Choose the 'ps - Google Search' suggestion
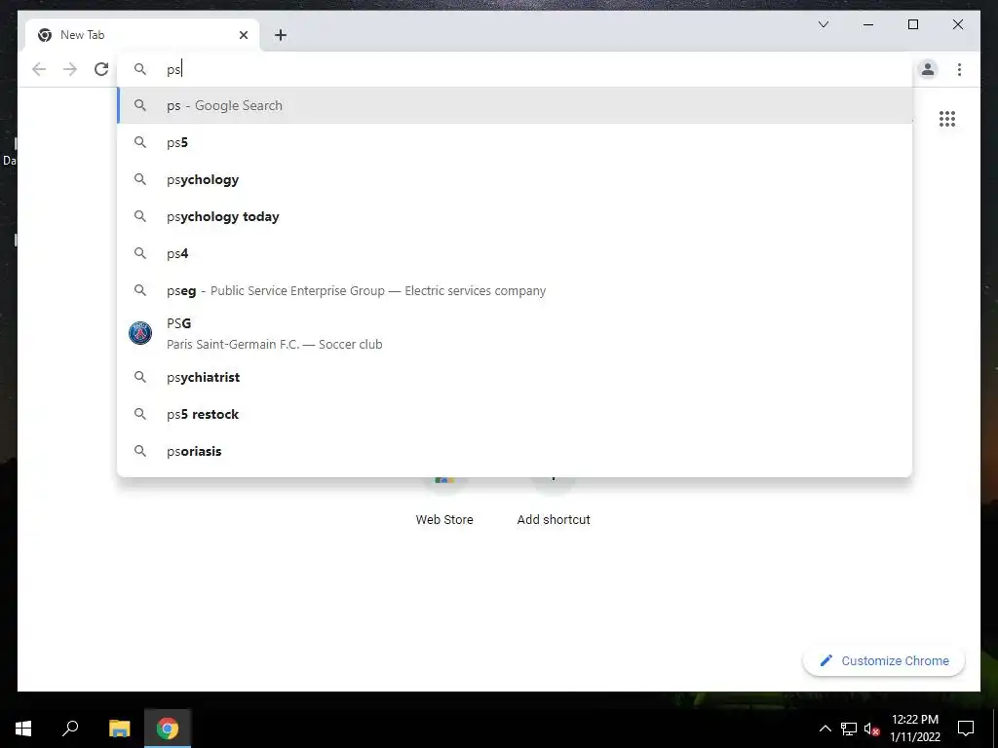Screen dimensions: 998x748 515,105
